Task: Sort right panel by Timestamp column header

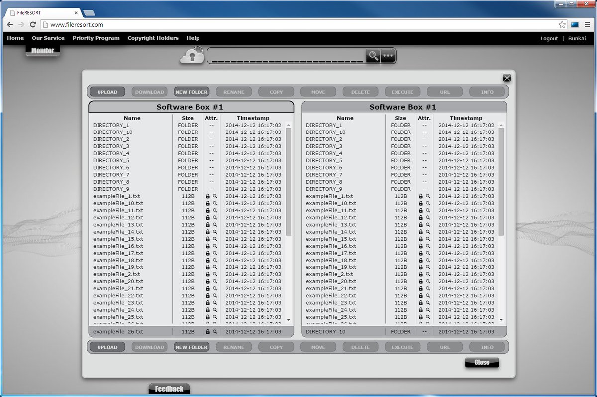Action: [x=466, y=118]
